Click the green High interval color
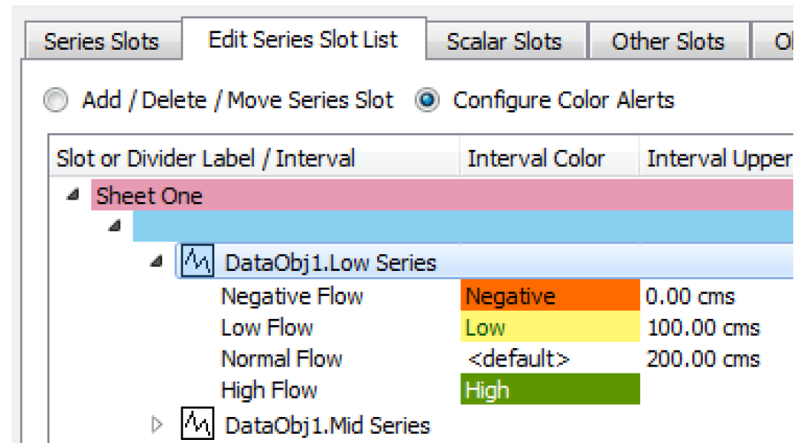Screen dimensions: 794x443 (549, 390)
